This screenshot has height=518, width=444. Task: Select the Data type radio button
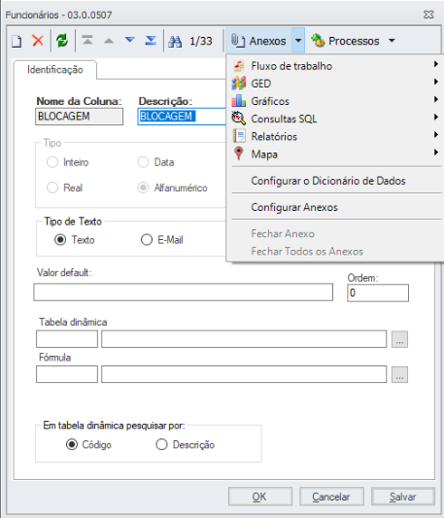(x=143, y=162)
